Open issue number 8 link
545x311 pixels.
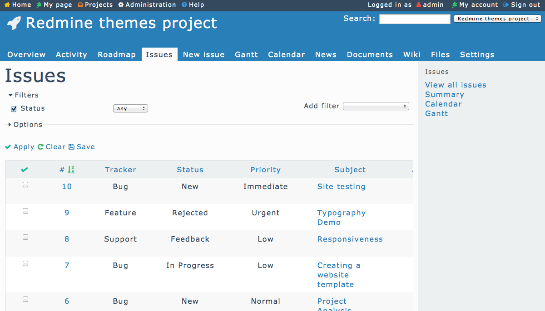coord(67,239)
